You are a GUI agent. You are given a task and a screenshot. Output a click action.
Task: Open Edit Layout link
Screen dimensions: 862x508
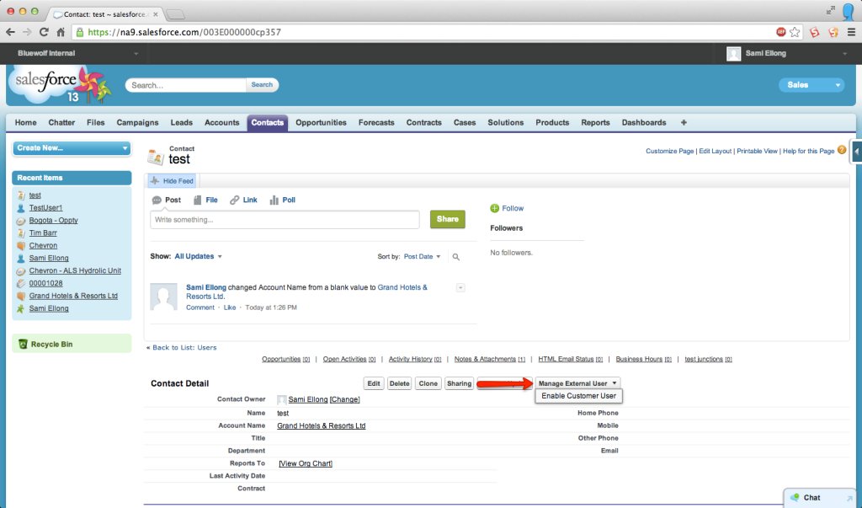tap(716, 151)
